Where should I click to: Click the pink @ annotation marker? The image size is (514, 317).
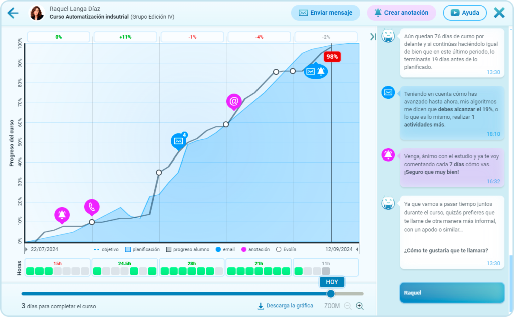tap(233, 101)
